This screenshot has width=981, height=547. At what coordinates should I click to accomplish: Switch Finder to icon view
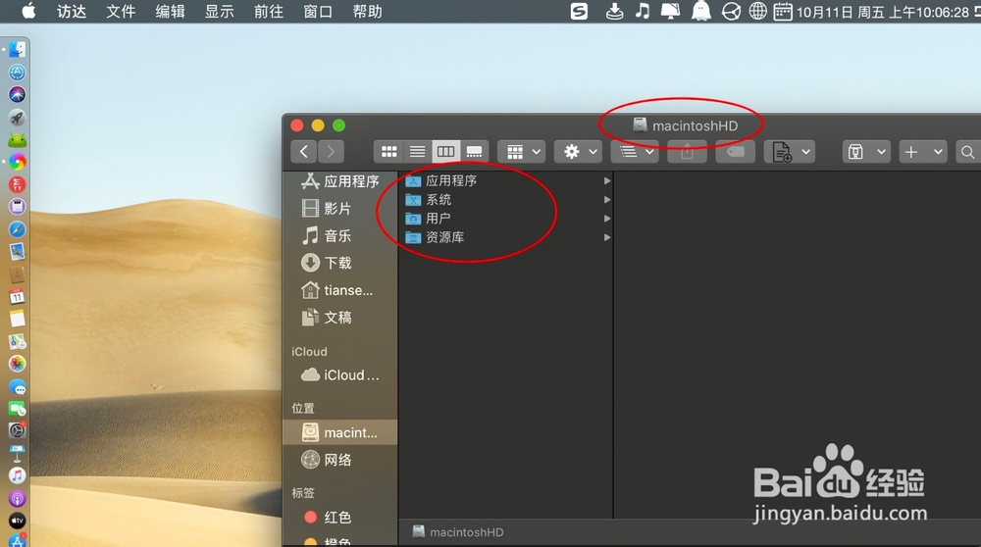[x=388, y=151]
